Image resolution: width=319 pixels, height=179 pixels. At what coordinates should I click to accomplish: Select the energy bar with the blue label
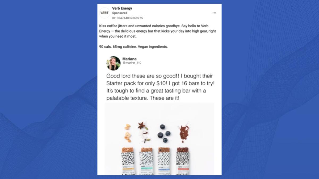(x=164, y=161)
